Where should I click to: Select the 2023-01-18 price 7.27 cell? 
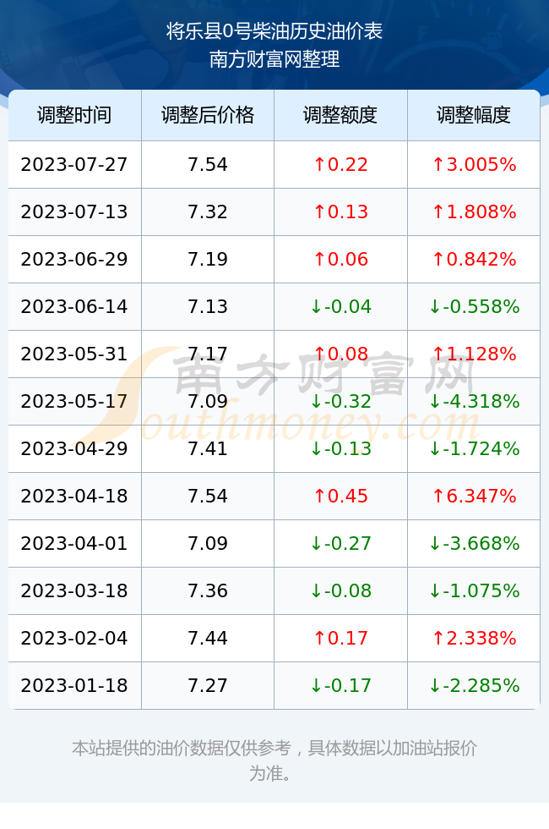[x=208, y=686]
